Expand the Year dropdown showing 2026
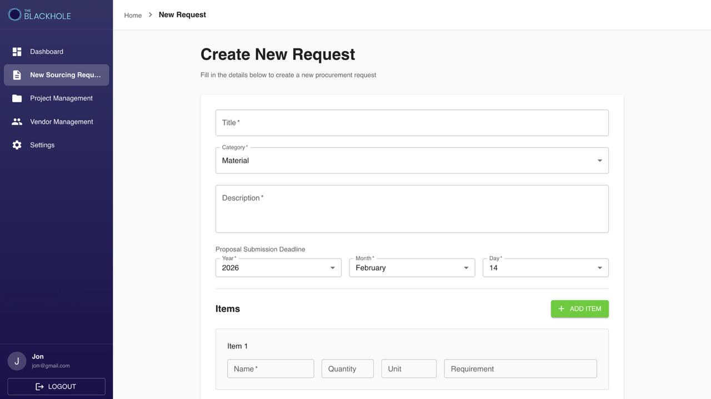This screenshot has width=711, height=399. point(278,267)
